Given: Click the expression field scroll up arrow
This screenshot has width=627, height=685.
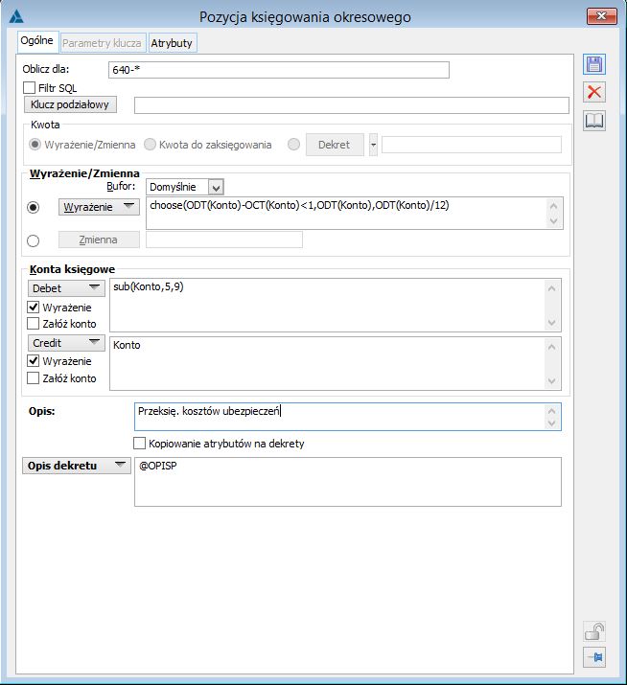Looking at the screenshot, I should 553,206.
